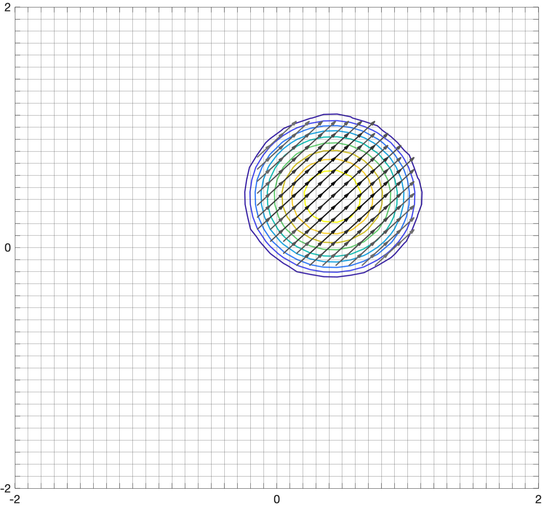Click the y-axis tick label "2" at top
This screenshot has width=542, height=506.
pos(7,7)
